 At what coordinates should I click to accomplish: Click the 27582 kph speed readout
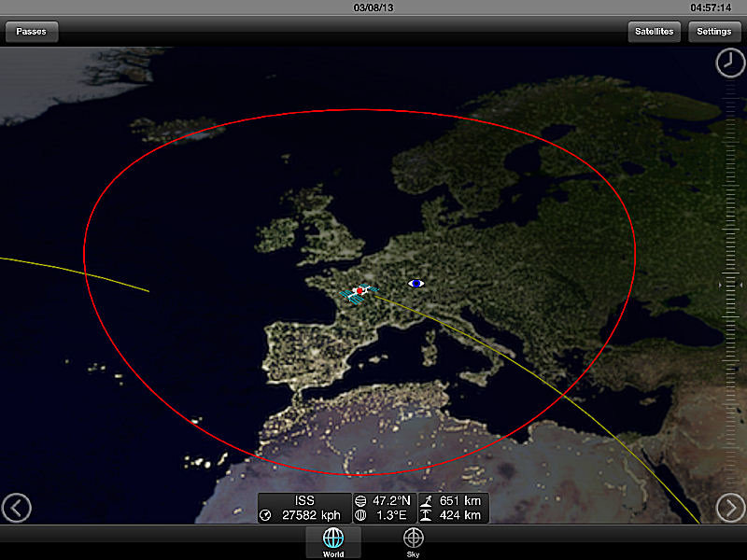coord(311,515)
